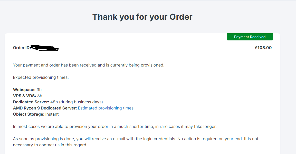This screenshot has height=154, width=296.
Task: Click the word 'Instant' after Object Storage
Action: [52, 114]
